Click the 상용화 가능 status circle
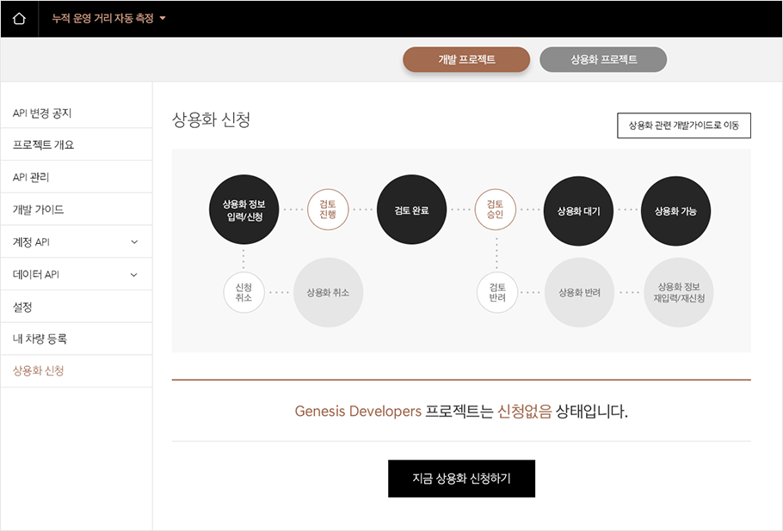Viewport: 783px width, 531px height. 675,211
